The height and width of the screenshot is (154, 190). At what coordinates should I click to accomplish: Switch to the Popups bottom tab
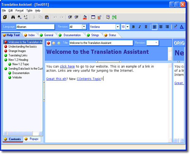(32, 139)
